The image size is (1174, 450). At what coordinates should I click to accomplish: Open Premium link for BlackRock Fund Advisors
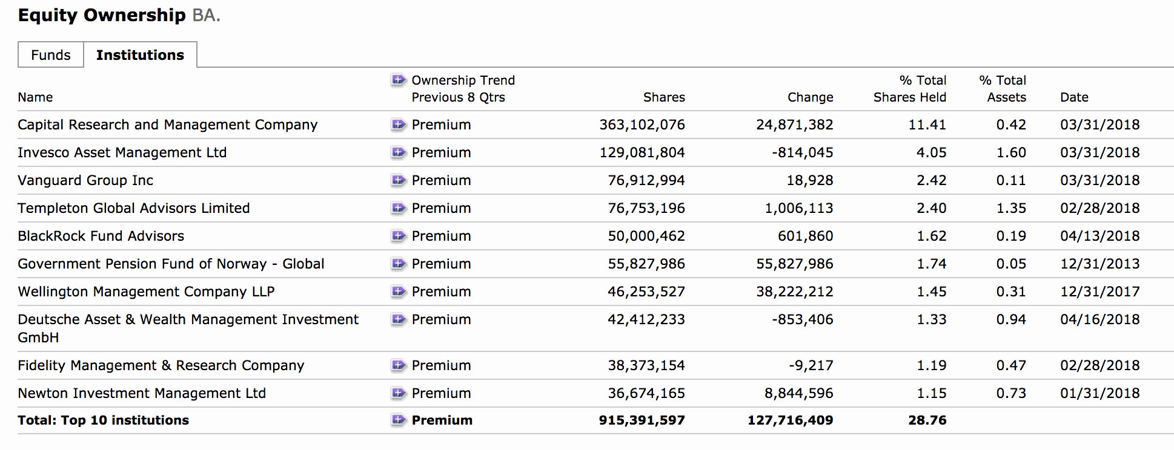441,236
